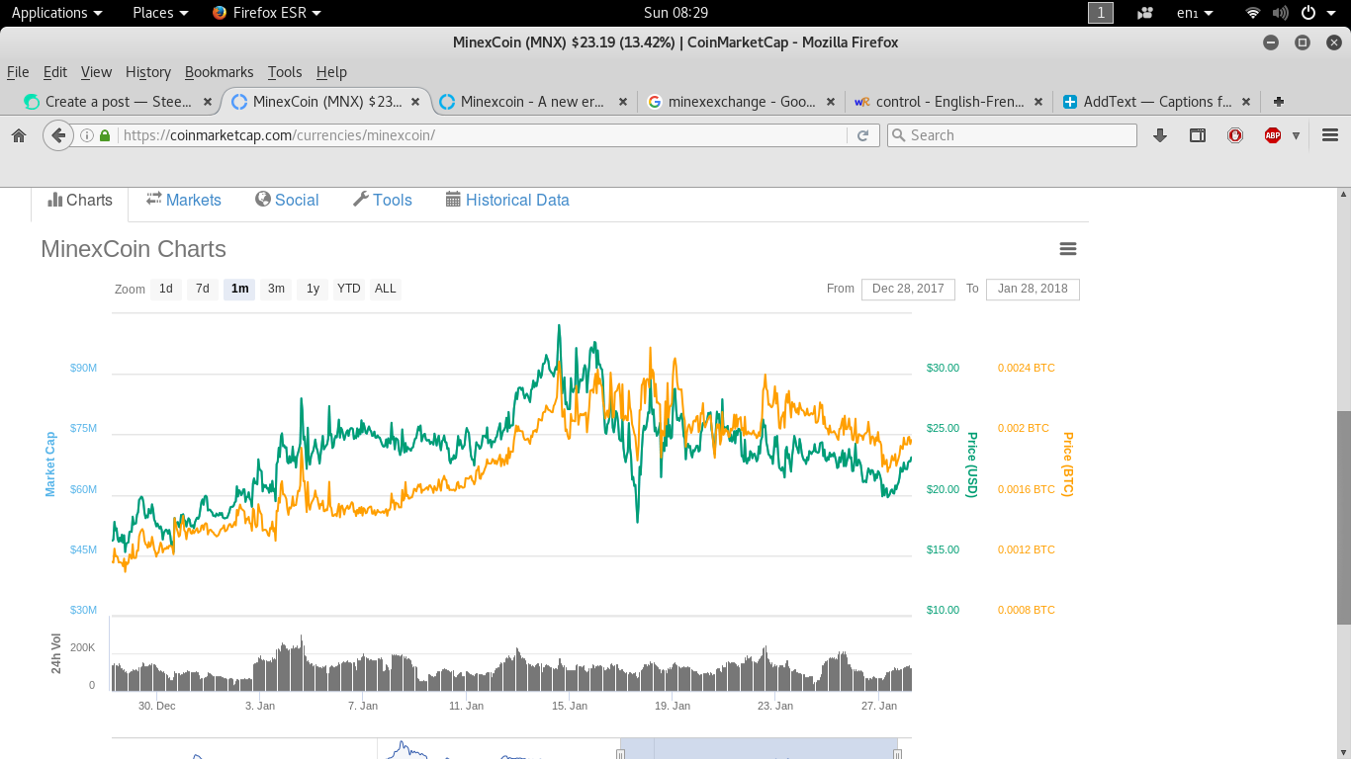Reload the page with the refresh icon

[862, 135]
